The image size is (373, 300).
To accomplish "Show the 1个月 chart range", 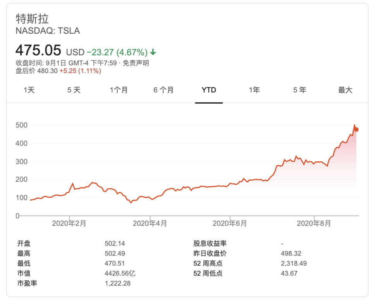I will pos(119,90).
